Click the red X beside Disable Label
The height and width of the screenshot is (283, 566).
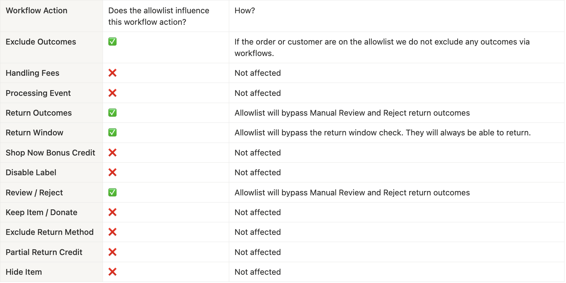coord(112,172)
